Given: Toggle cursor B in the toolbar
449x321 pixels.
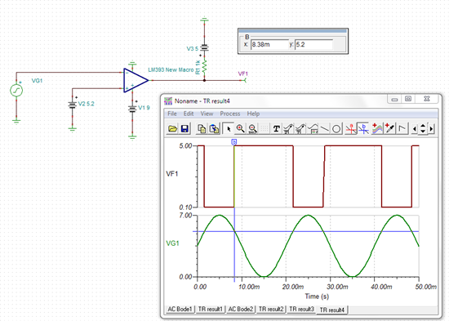Looking at the screenshot, I should (x=363, y=129).
